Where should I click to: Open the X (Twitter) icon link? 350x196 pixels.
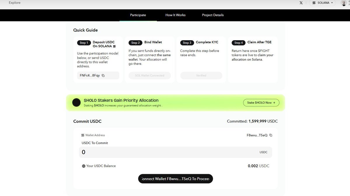[301, 3]
